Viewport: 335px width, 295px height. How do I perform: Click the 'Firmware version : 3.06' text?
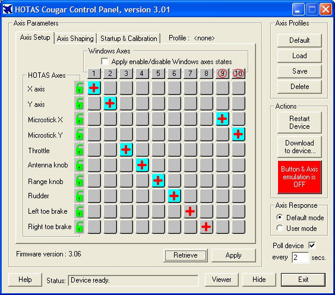49,254
